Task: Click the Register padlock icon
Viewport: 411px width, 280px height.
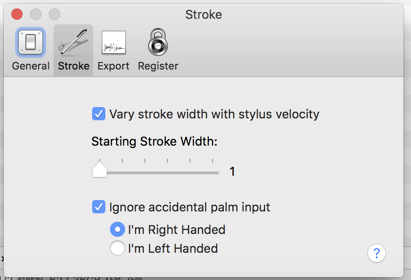Action: click(x=158, y=42)
